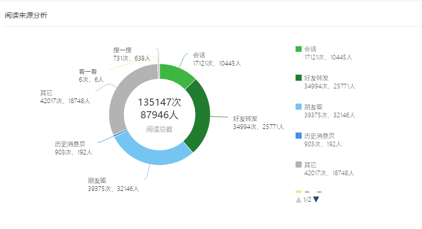Viewport: 422px width, 229px height.
Task: Click 6次，6人 value under 看一看
Action: coord(91,80)
